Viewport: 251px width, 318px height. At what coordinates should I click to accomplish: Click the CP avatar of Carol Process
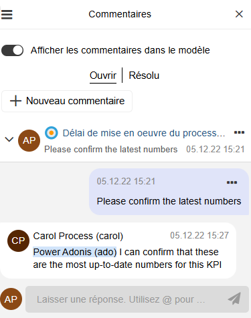click(x=18, y=241)
